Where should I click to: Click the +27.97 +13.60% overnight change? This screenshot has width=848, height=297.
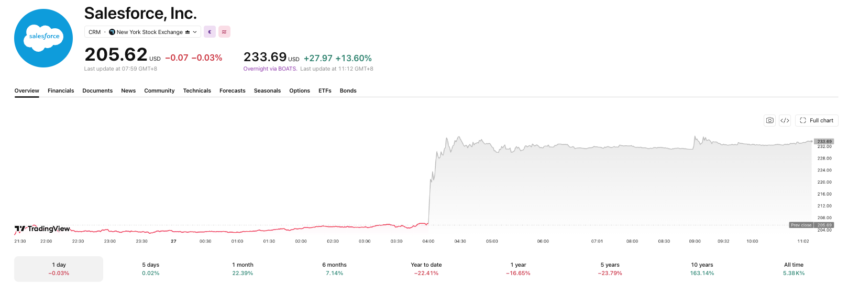click(x=338, y=58)
